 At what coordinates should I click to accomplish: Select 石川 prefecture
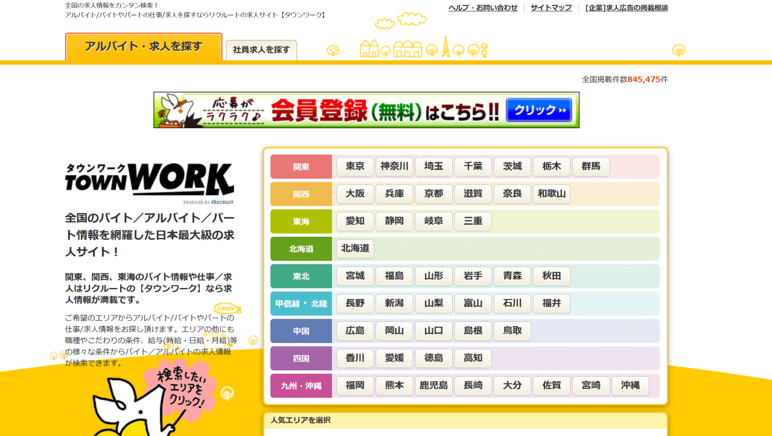(512, 303)
